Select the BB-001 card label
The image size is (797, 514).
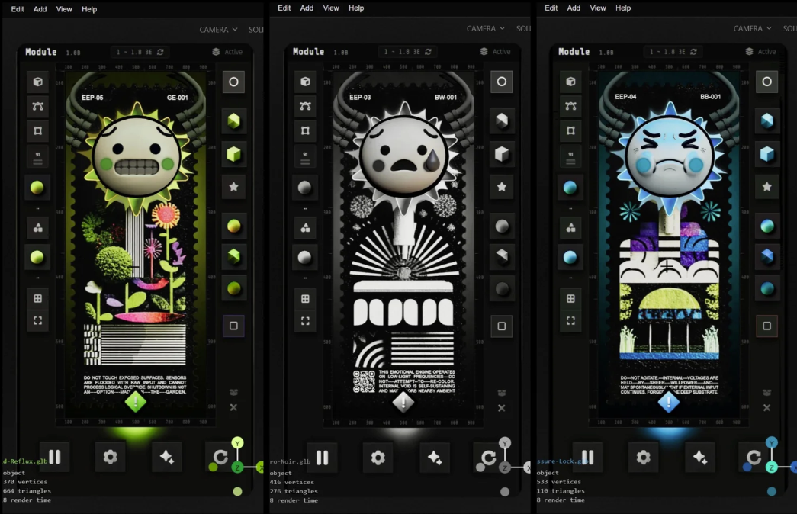tap(711, 97)
